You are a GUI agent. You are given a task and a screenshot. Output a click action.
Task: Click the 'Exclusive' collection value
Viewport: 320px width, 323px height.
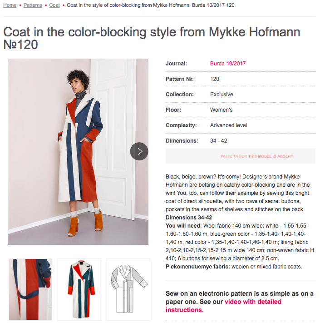click(x=222, y=94)
